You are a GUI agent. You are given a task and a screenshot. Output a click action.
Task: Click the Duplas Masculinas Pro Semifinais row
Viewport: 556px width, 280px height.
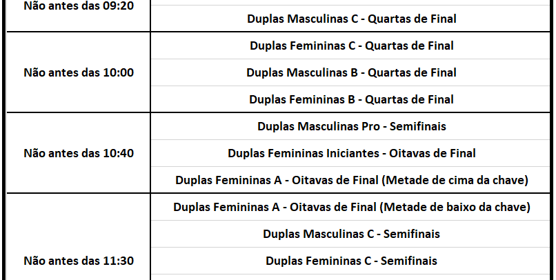pyautogui.click(x=352, y=126)
